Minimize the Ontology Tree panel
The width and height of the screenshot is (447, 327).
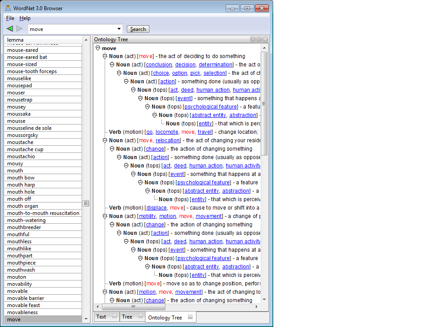pos(259,39)
